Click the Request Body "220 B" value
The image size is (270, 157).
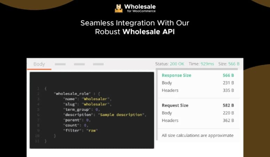pyautogui.click(x=228, y=113)
